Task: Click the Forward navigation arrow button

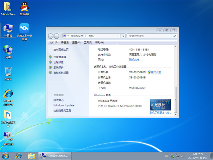Action: click(x=56, y=36)
